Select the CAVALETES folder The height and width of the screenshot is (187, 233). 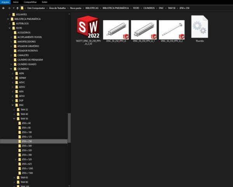coord(21,55)
